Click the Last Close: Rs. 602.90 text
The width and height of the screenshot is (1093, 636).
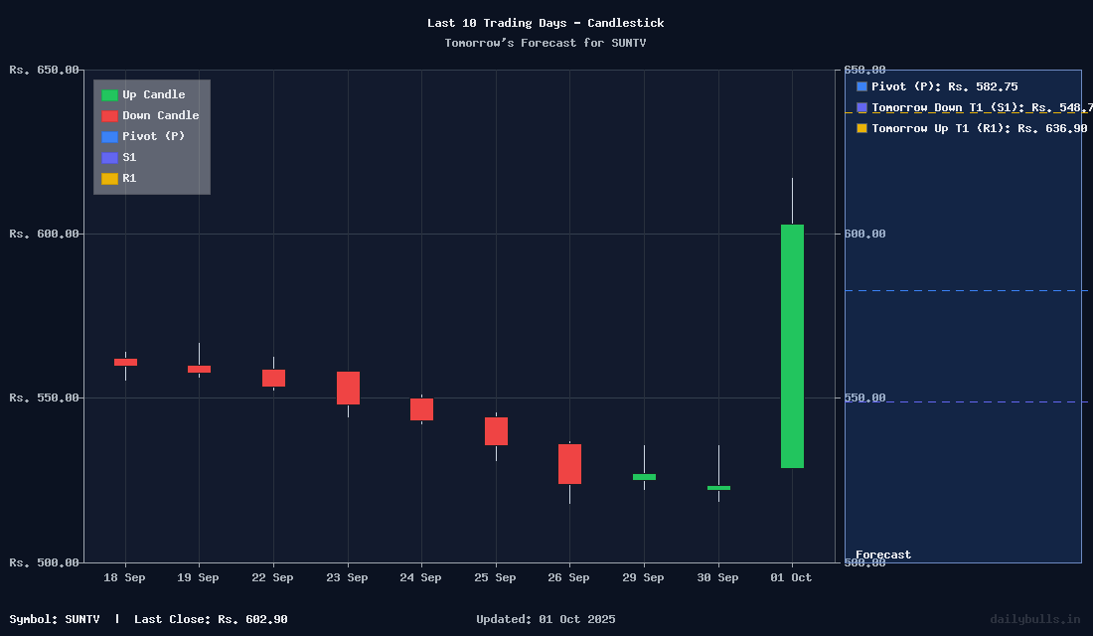click(x=211, y=619)
